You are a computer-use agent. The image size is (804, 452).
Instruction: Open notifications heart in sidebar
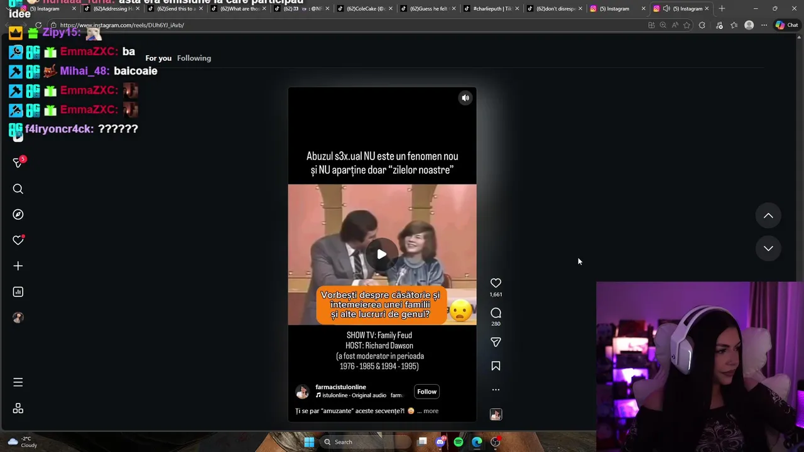click(18, 240)
